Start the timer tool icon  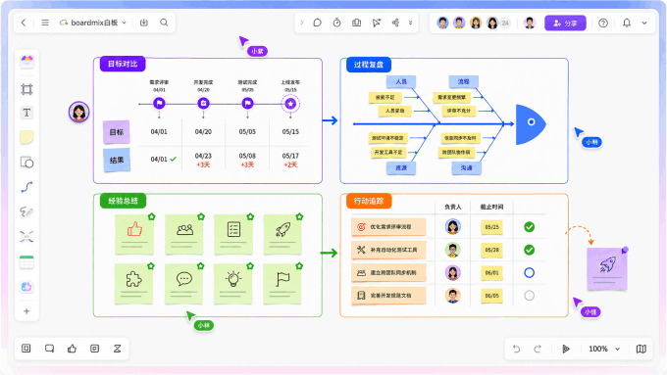click(x=336, y=23)
